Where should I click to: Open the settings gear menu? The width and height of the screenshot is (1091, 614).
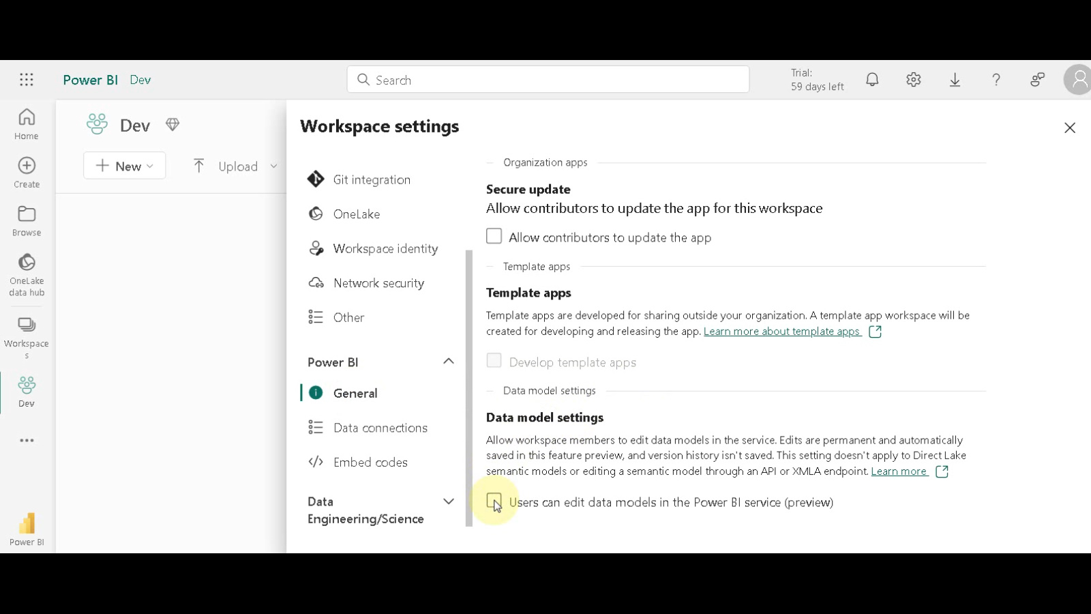tap(913, 79)
